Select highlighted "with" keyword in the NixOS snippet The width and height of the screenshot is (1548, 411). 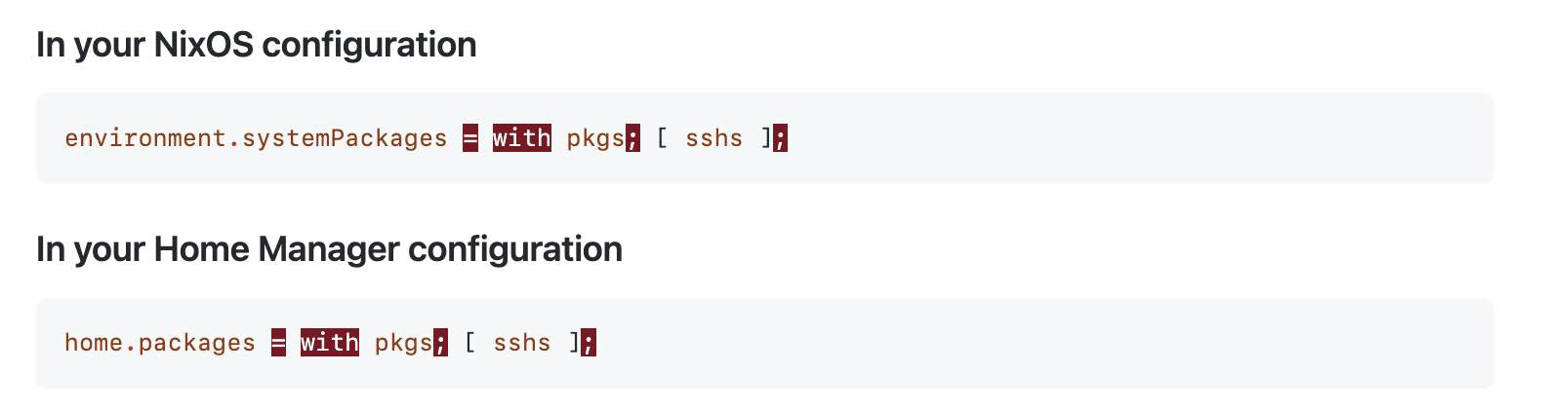click(x=522, y=138)
